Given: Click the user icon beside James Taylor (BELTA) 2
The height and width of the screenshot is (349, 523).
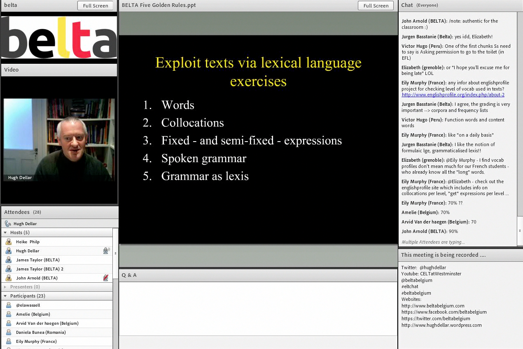Looking at the screenshot, I should click(x=8, y=269).
